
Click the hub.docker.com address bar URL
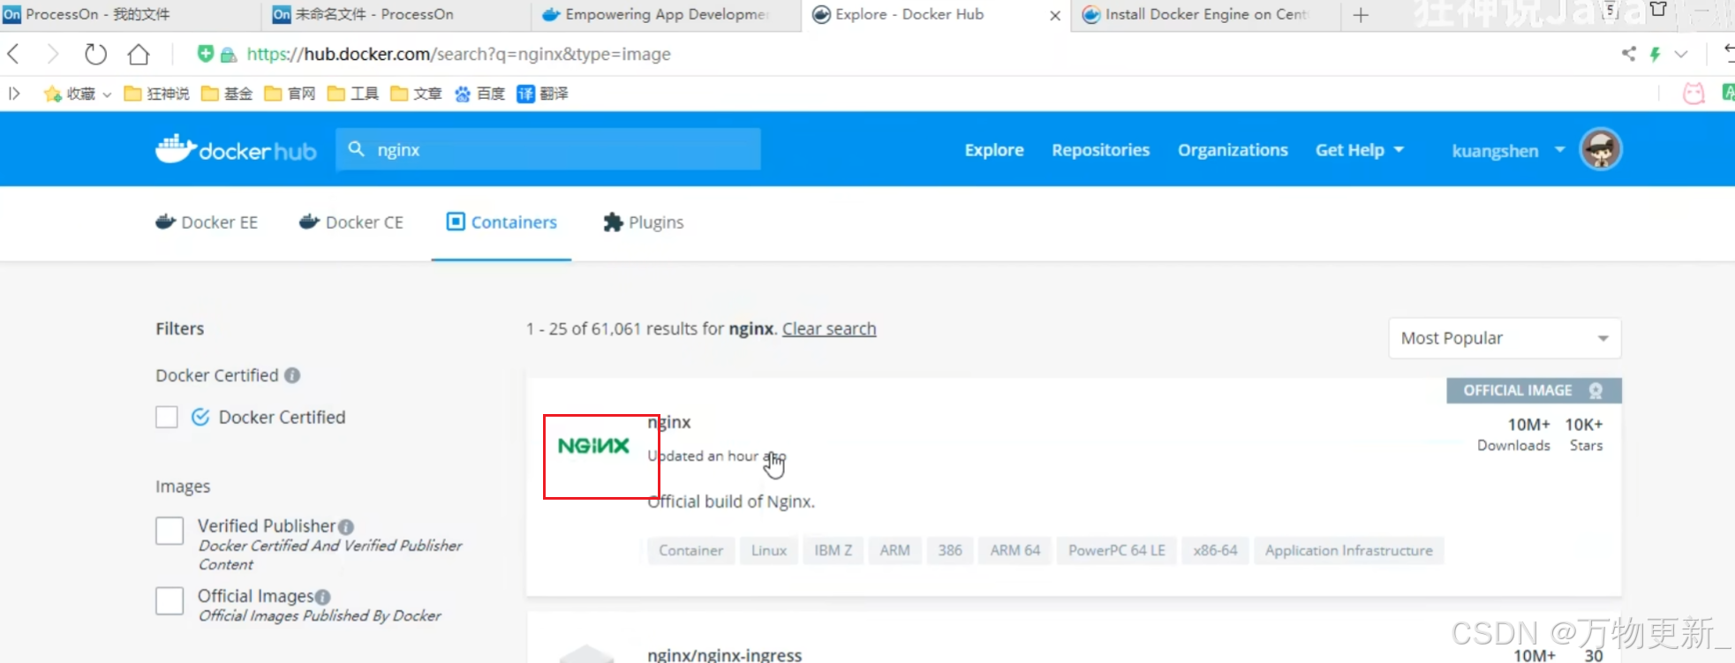459,54
